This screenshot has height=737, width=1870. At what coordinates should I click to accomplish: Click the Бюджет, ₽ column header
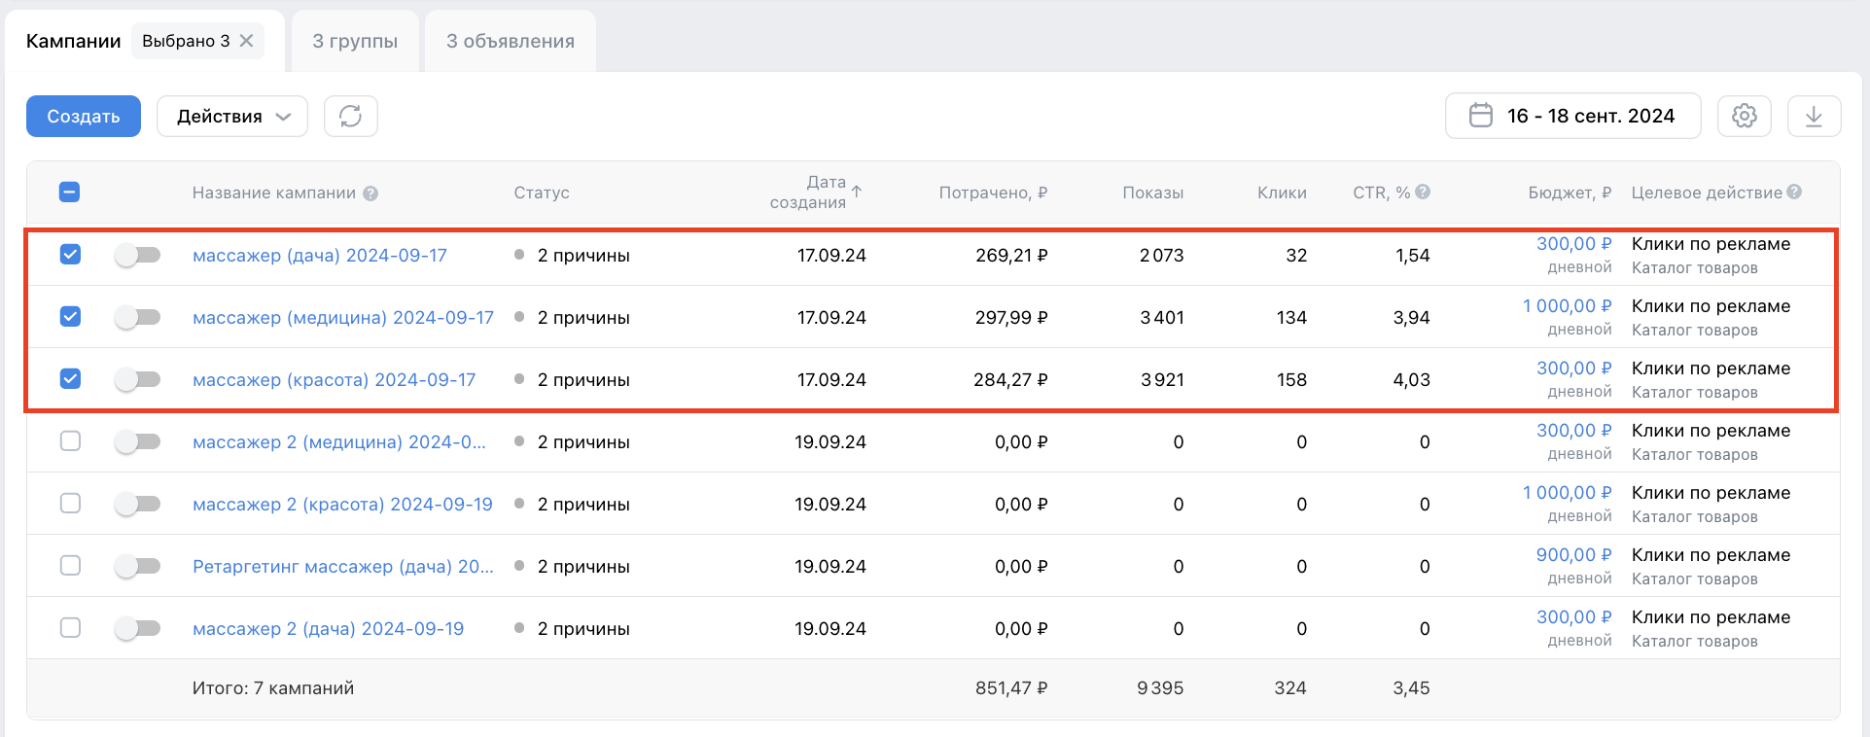point(1570,193)
